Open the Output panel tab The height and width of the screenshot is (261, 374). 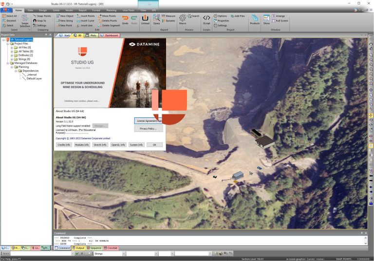(x=78, y=248)
